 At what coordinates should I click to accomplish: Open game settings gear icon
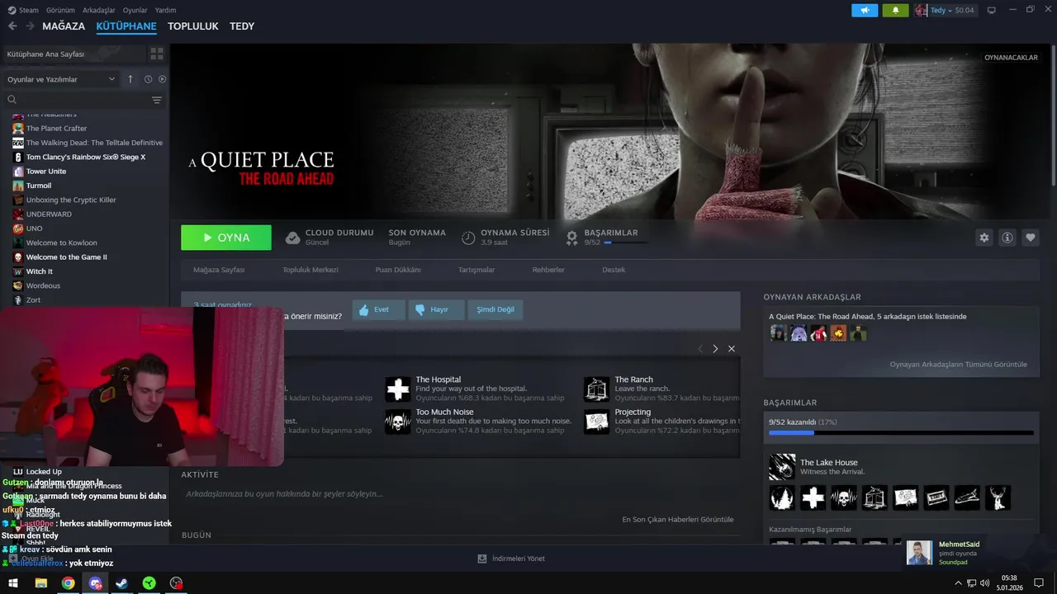(984, 238)
